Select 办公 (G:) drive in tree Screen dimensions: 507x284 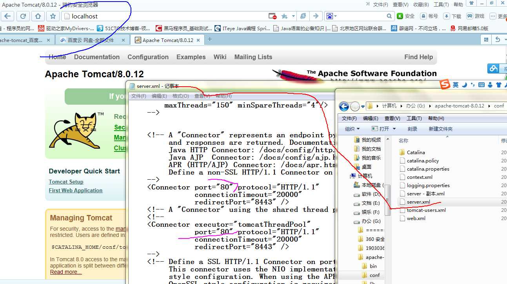pos(371,221)
